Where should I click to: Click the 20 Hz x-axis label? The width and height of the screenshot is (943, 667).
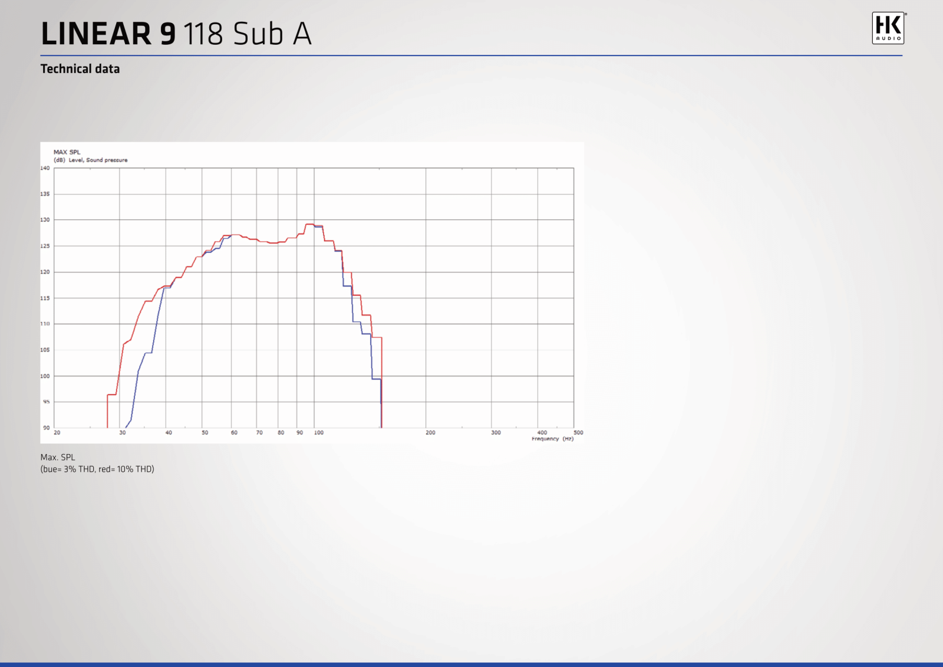pyautogui.click(x=57, y=433)
